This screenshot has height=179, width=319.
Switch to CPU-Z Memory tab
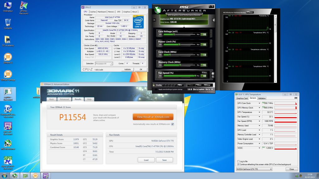click(111, 12)
